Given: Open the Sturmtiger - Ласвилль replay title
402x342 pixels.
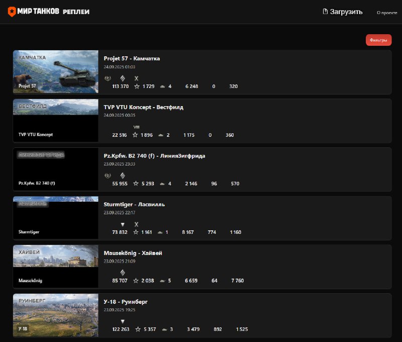Looking at the screenshot, I should pyautogui.click(x=134, y=204).
